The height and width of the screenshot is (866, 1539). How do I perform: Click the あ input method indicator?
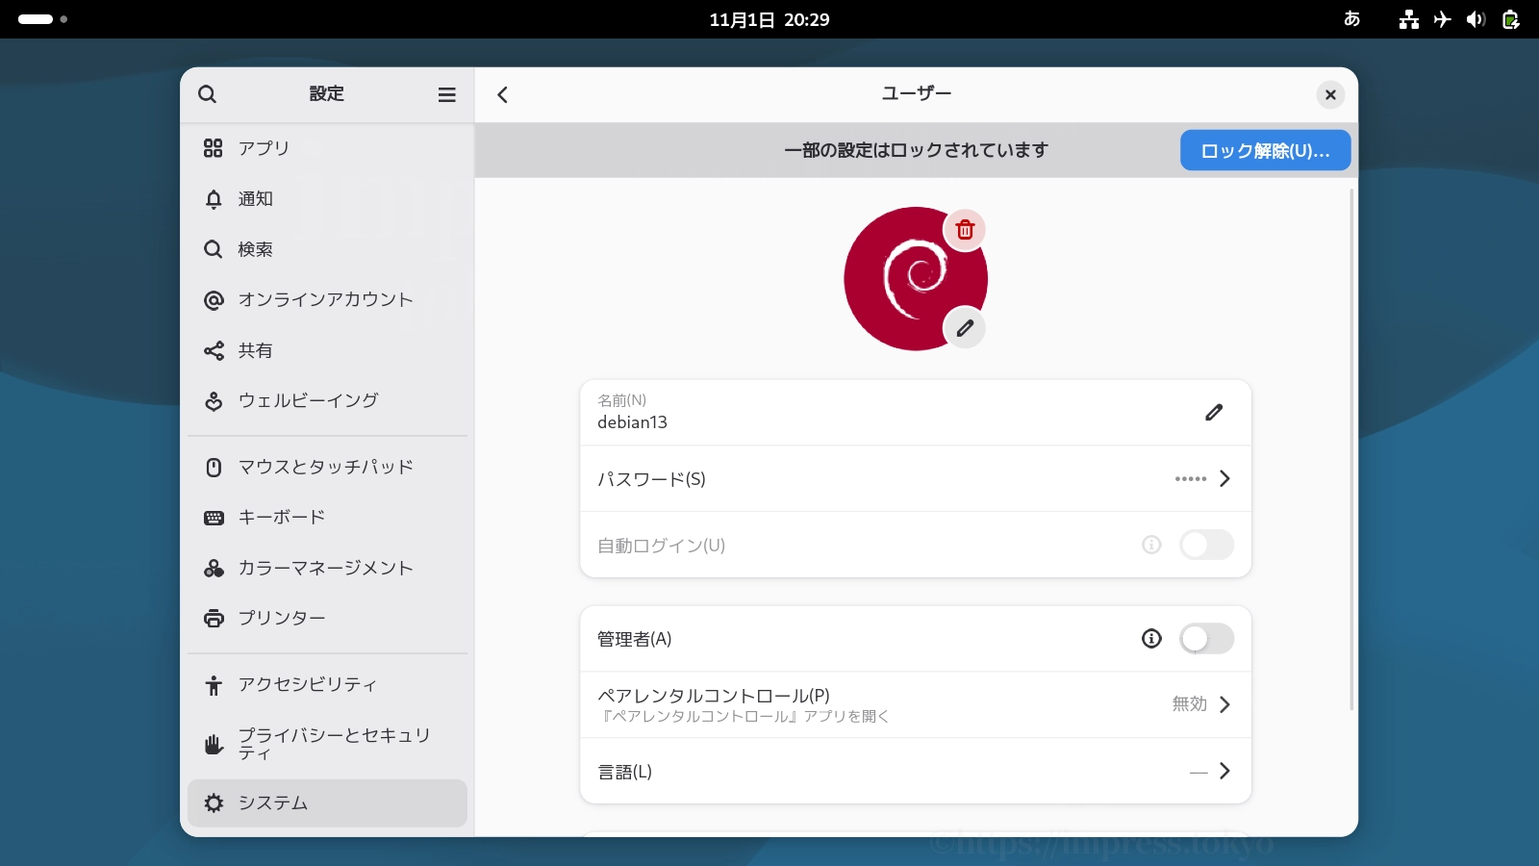[1351, 19]
